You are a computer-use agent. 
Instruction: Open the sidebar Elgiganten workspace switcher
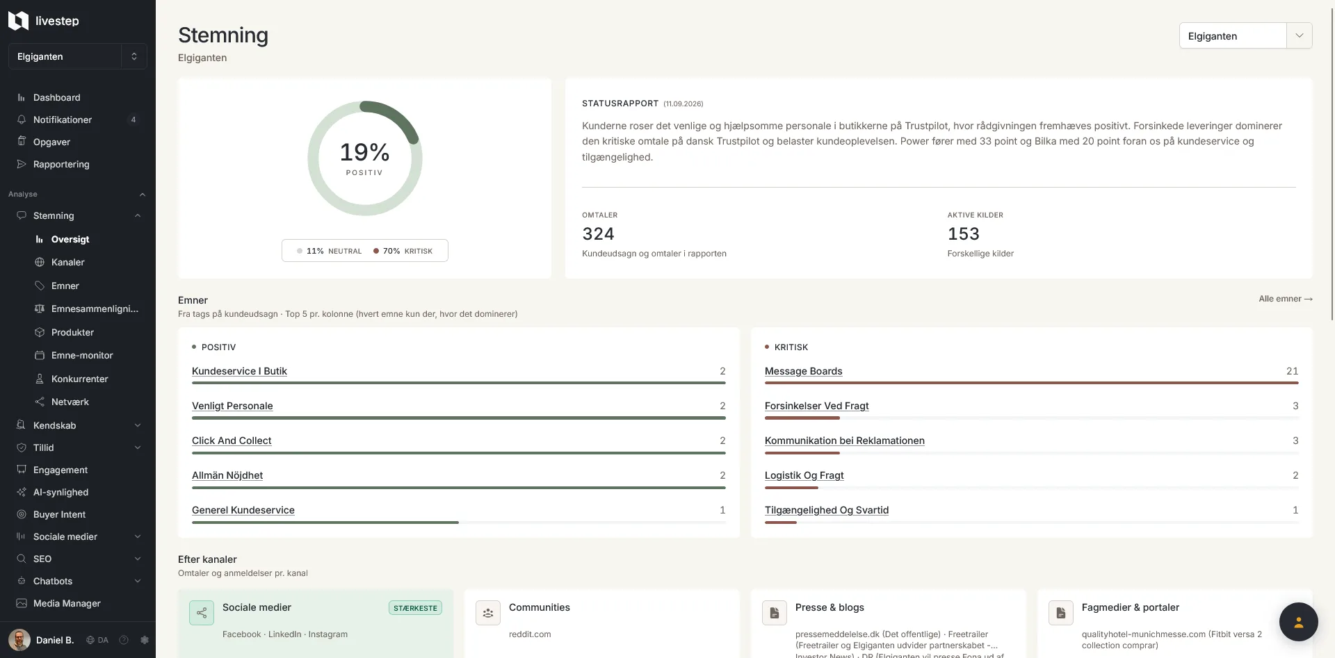click(x=78, y=56)
